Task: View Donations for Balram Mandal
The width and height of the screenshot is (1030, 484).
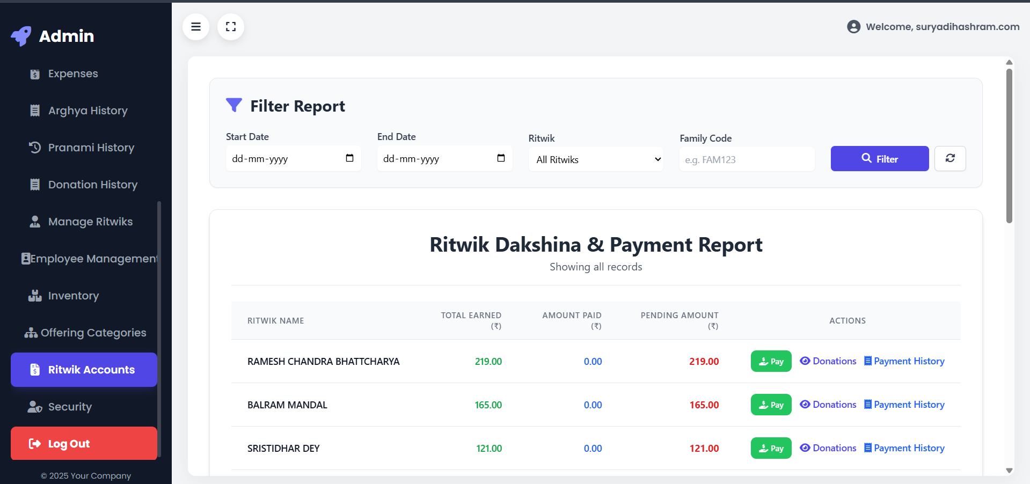Action: click(x=828, y=405)
